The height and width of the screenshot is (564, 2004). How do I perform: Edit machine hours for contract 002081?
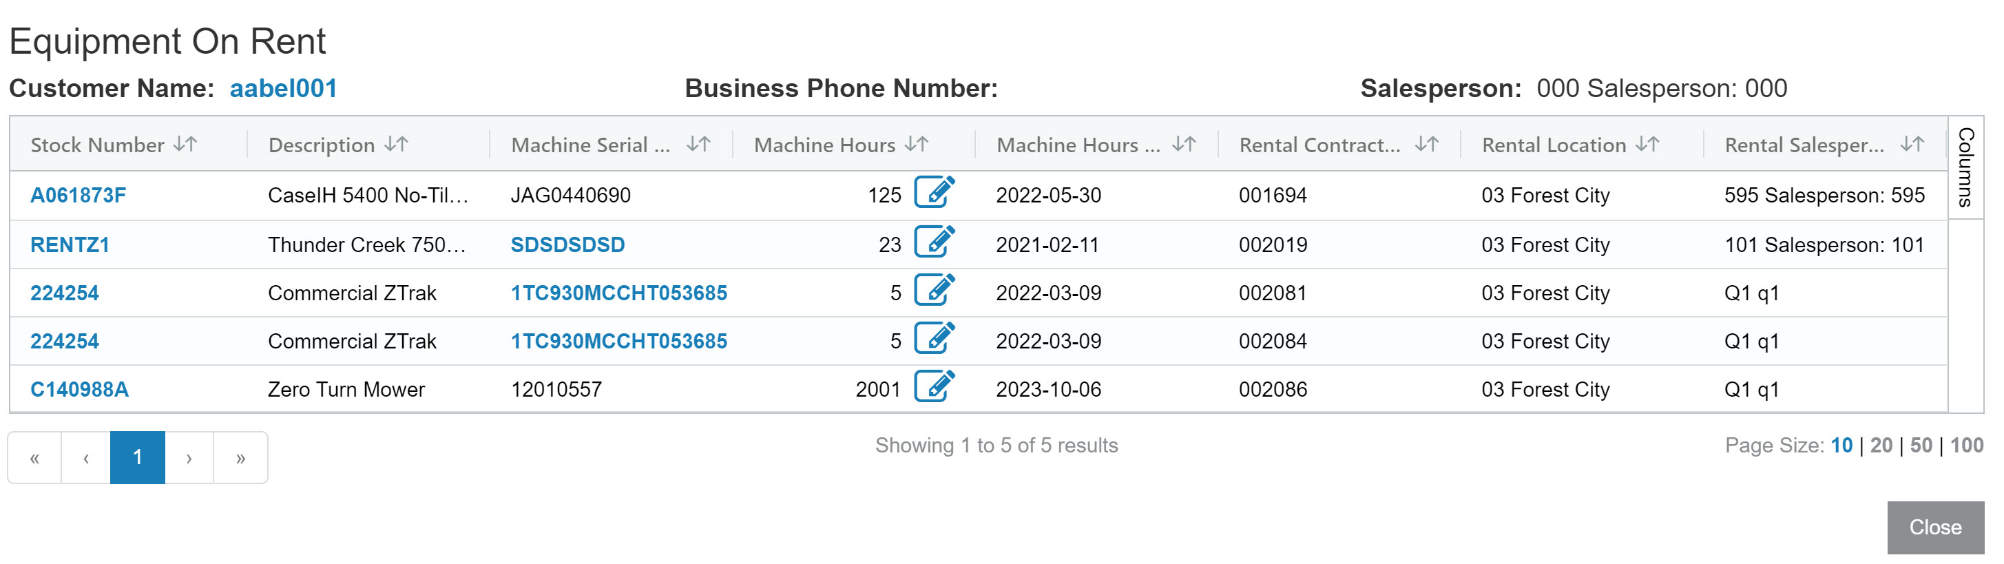click(x=935, y=289)
